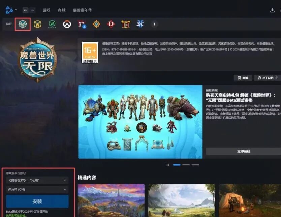Click the 购买天裔史诗礼包 headline
The height and width of the screenshot is (217, 281).
pos(241,98)
